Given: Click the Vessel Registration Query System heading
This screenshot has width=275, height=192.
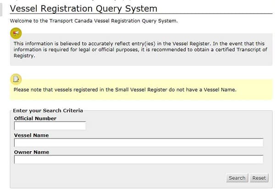Looking at the screenshot, I should pyautogui.click(x=83, y=9).
